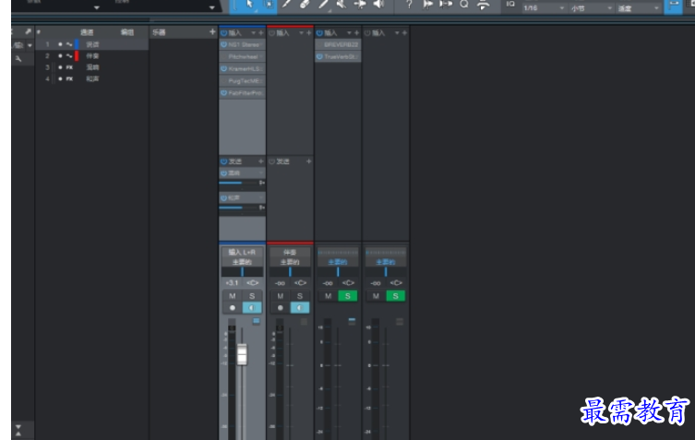Add an insert on the vocal channel
The width and height of the screenshot is (695, 440).
260,33
